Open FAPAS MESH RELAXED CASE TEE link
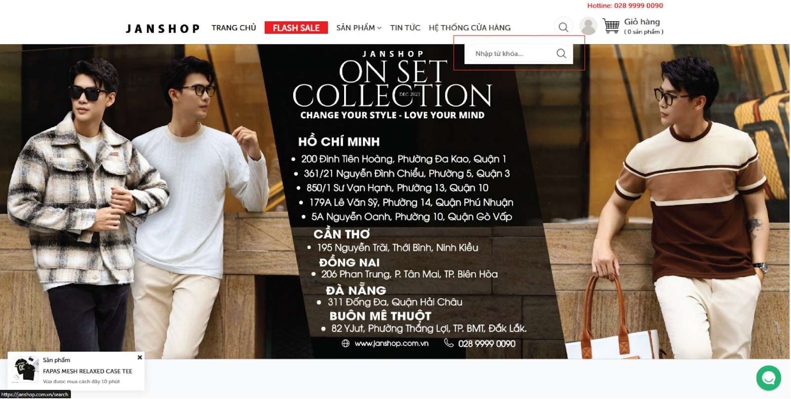The image size is (791, 399). (x=88, y=371)
